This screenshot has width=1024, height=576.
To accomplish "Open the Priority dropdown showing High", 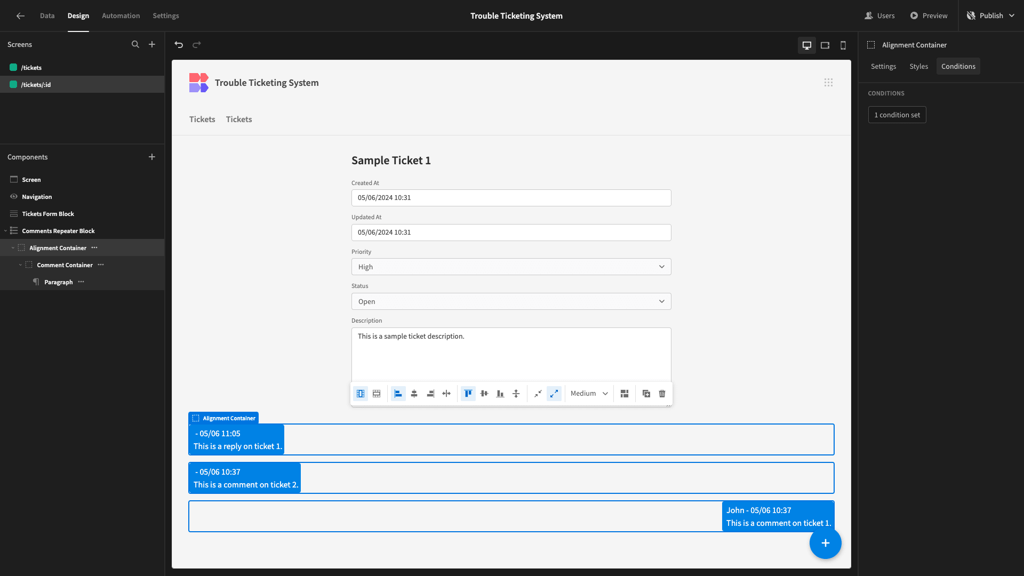I will pos(511,267).
